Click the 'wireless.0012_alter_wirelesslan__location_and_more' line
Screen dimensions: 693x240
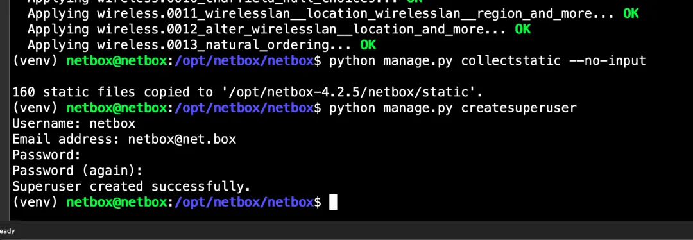pyautogui.click(x=278, y=29)
